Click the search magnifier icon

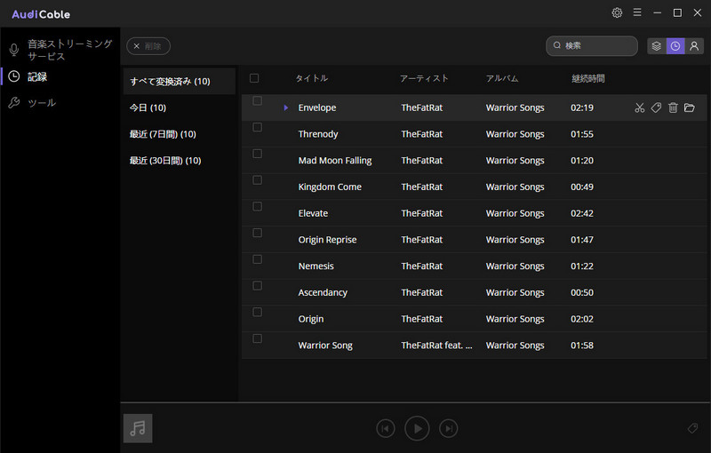[x=557, y=46]
